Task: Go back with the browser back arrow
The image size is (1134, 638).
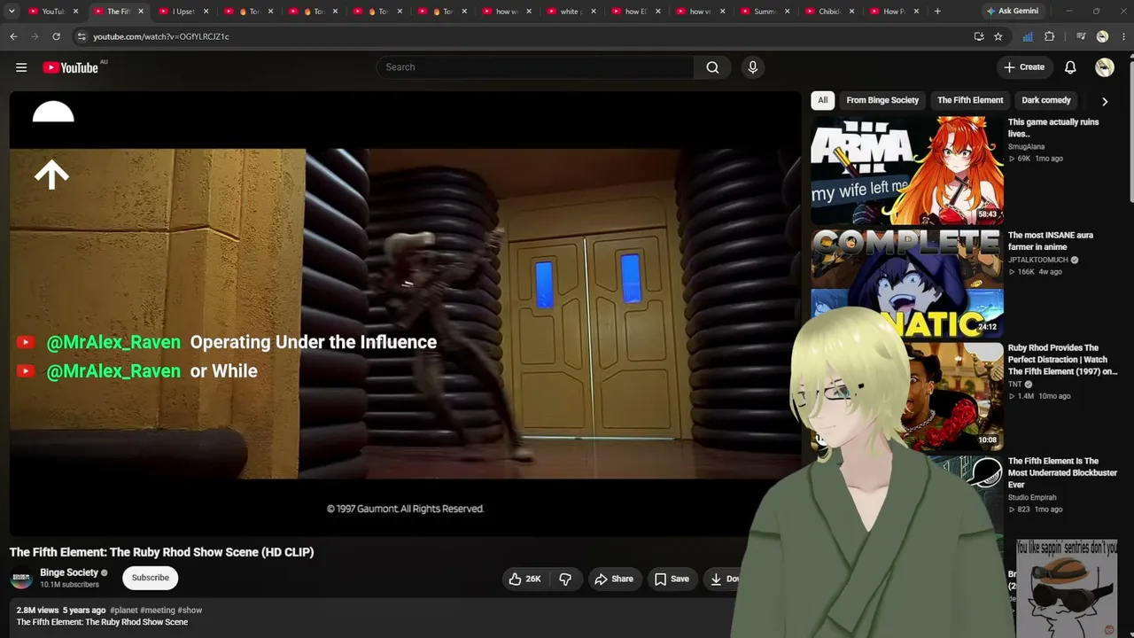Action: 13,36
